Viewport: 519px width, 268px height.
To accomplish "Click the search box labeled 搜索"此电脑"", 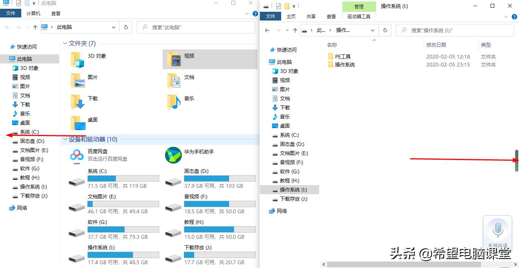I will tap(196, 27).
